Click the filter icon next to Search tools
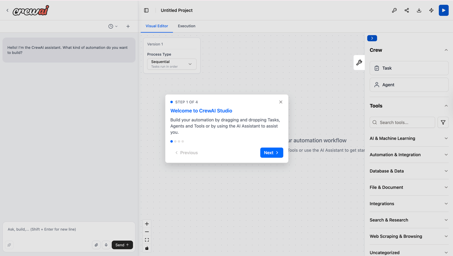The height and width of the screenshot is (256, 453). [443, 122]
